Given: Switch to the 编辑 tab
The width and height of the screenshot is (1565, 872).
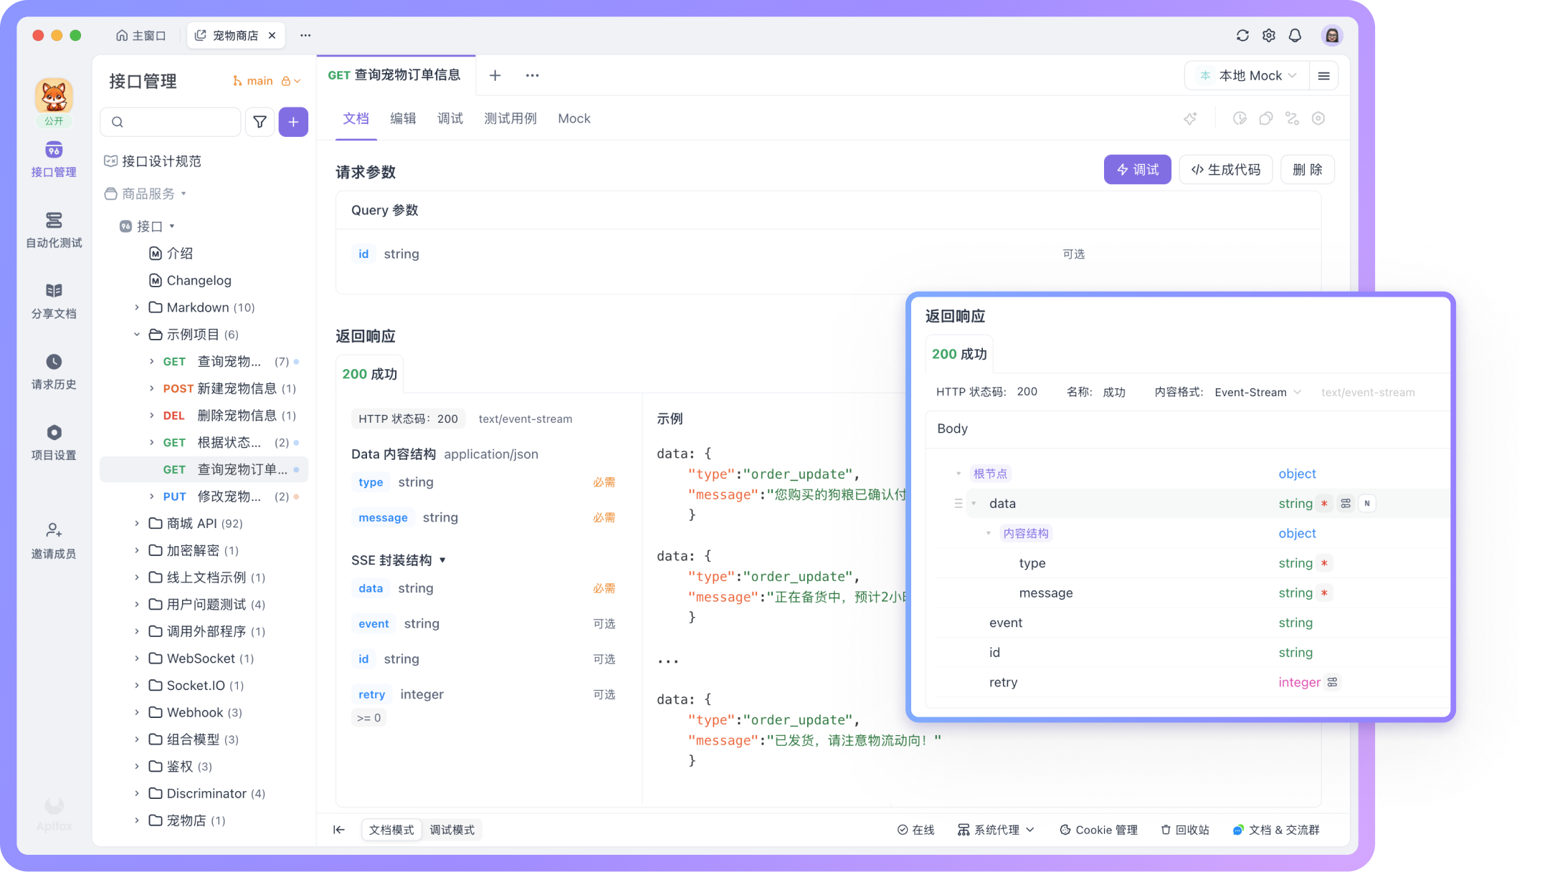Looking at the screenshot, I should tap(403, 118).
